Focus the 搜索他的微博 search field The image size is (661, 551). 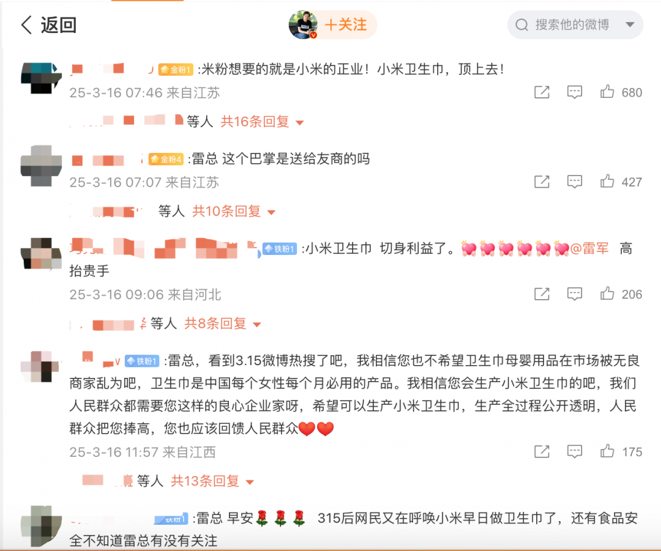tap(566, 25)
